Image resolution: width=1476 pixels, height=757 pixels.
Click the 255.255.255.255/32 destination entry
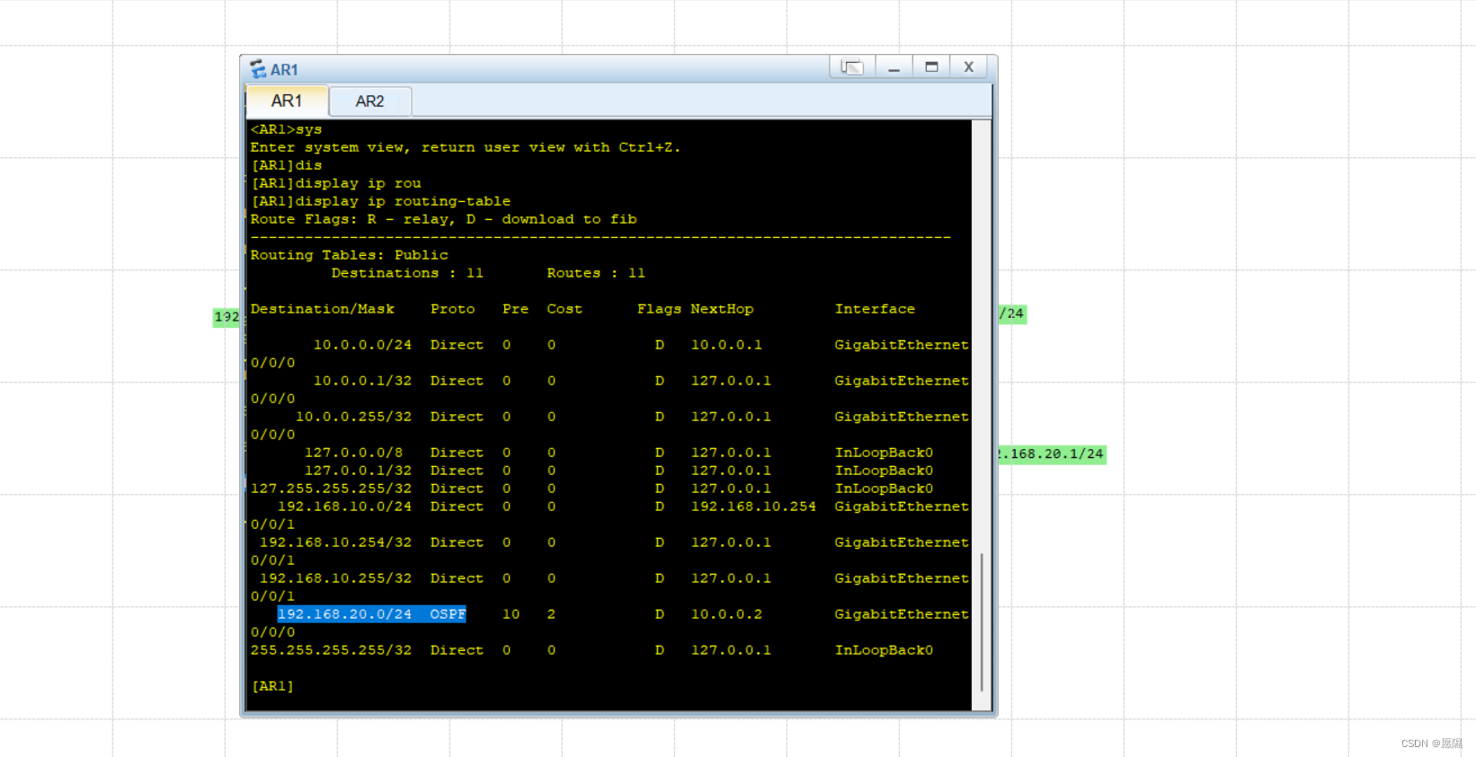(331, 650)
